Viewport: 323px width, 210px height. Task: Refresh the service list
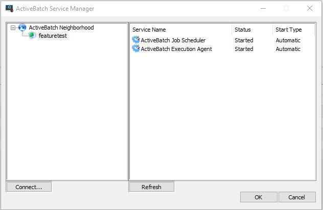point(151,187)
